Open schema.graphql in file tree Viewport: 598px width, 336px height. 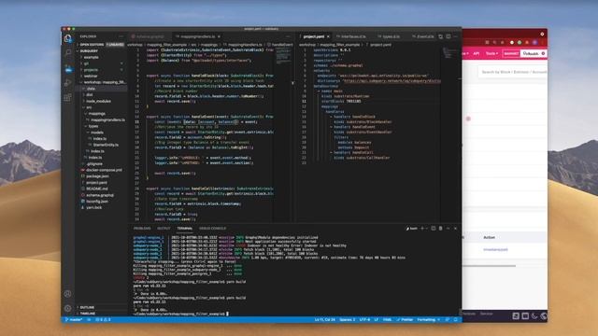pyautogui.click(x=100, y=195)
